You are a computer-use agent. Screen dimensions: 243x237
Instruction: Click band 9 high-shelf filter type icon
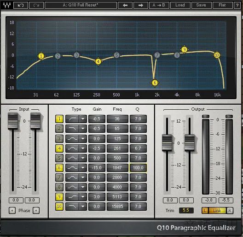[72, 197]
